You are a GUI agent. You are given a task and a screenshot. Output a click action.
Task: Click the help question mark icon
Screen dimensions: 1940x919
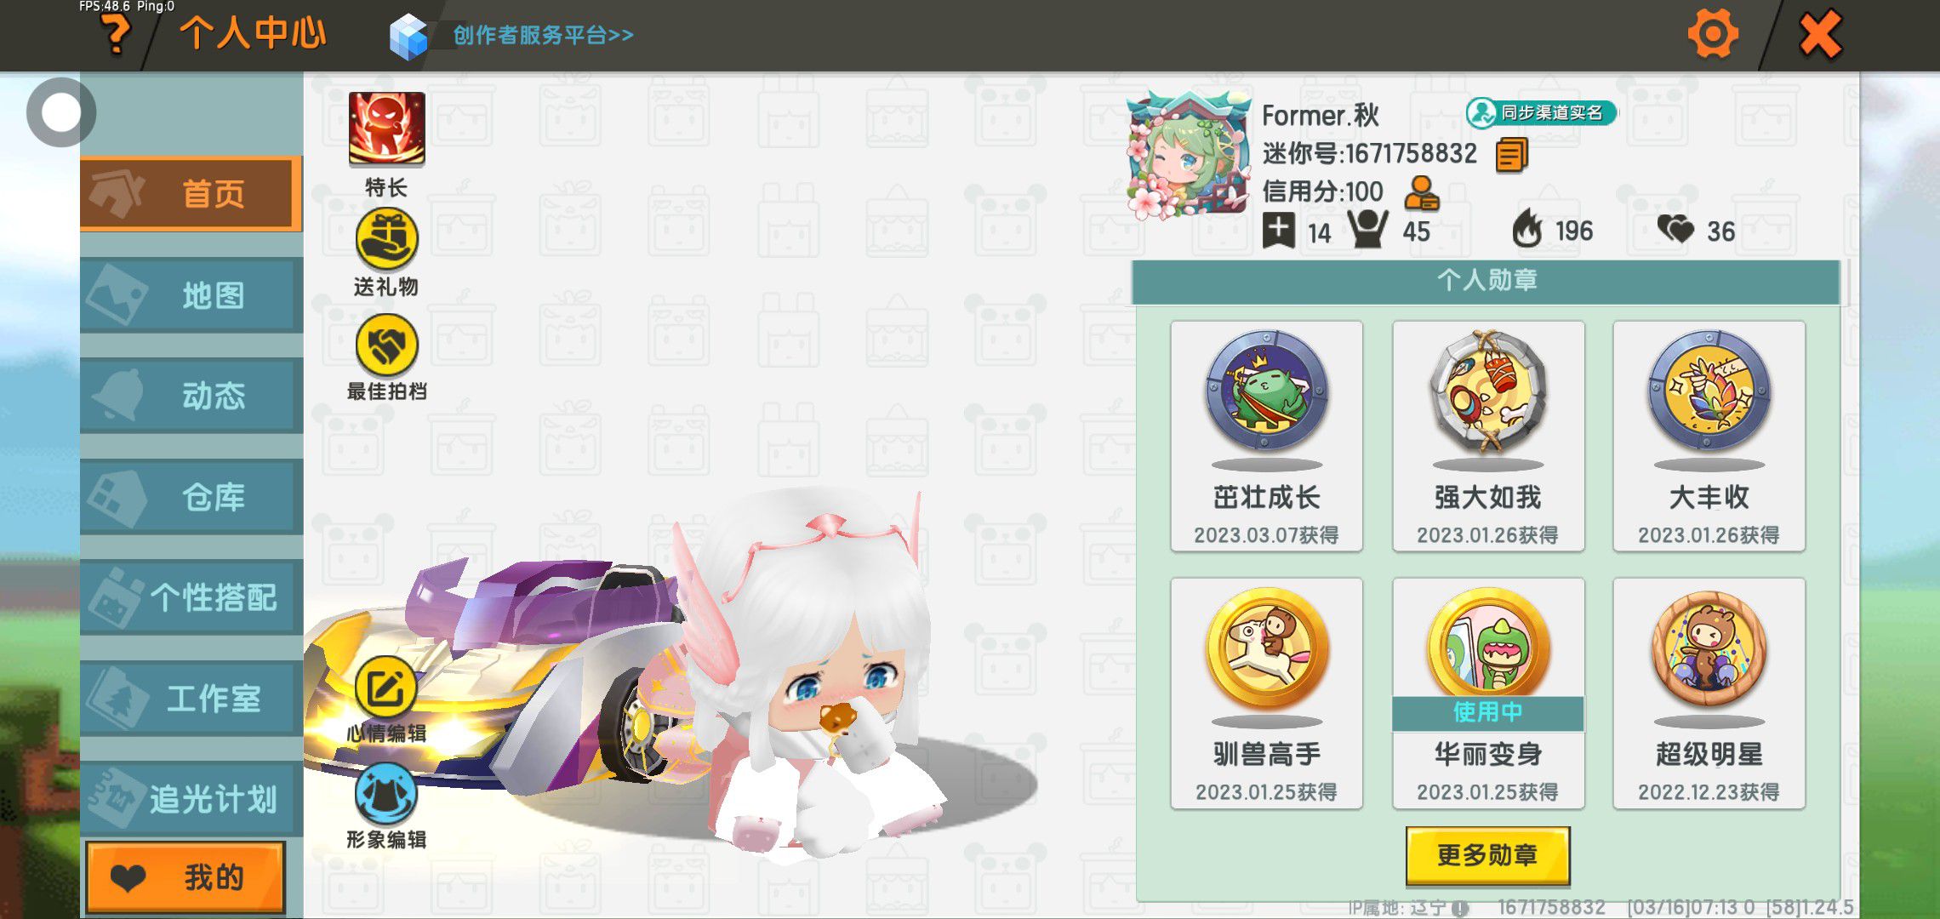(x=117, y=34)
